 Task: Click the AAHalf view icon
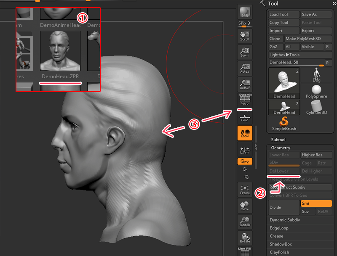point(244,84)
